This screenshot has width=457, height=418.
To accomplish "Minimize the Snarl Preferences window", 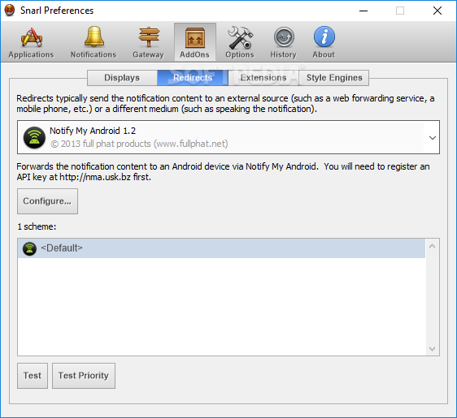I will 363,11.
